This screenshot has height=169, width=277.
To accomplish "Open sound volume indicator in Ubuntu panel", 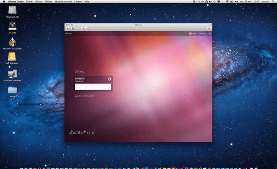I will (194, 33).
